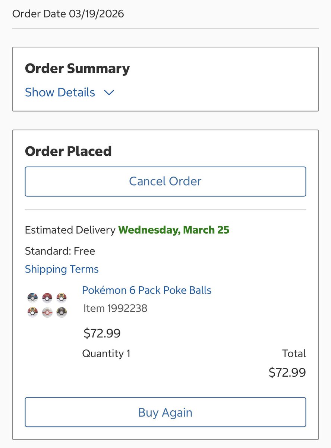Click the bottom-left red and gold ball

click(33, 312)
